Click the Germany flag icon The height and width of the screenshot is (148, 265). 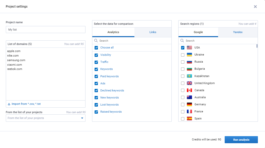(x=189, y=104)
